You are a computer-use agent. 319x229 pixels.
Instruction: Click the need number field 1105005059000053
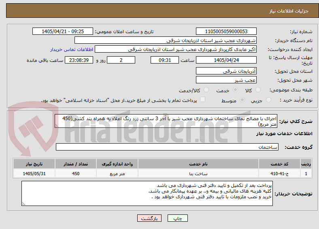pyautogui.click(x=226, y=31)
